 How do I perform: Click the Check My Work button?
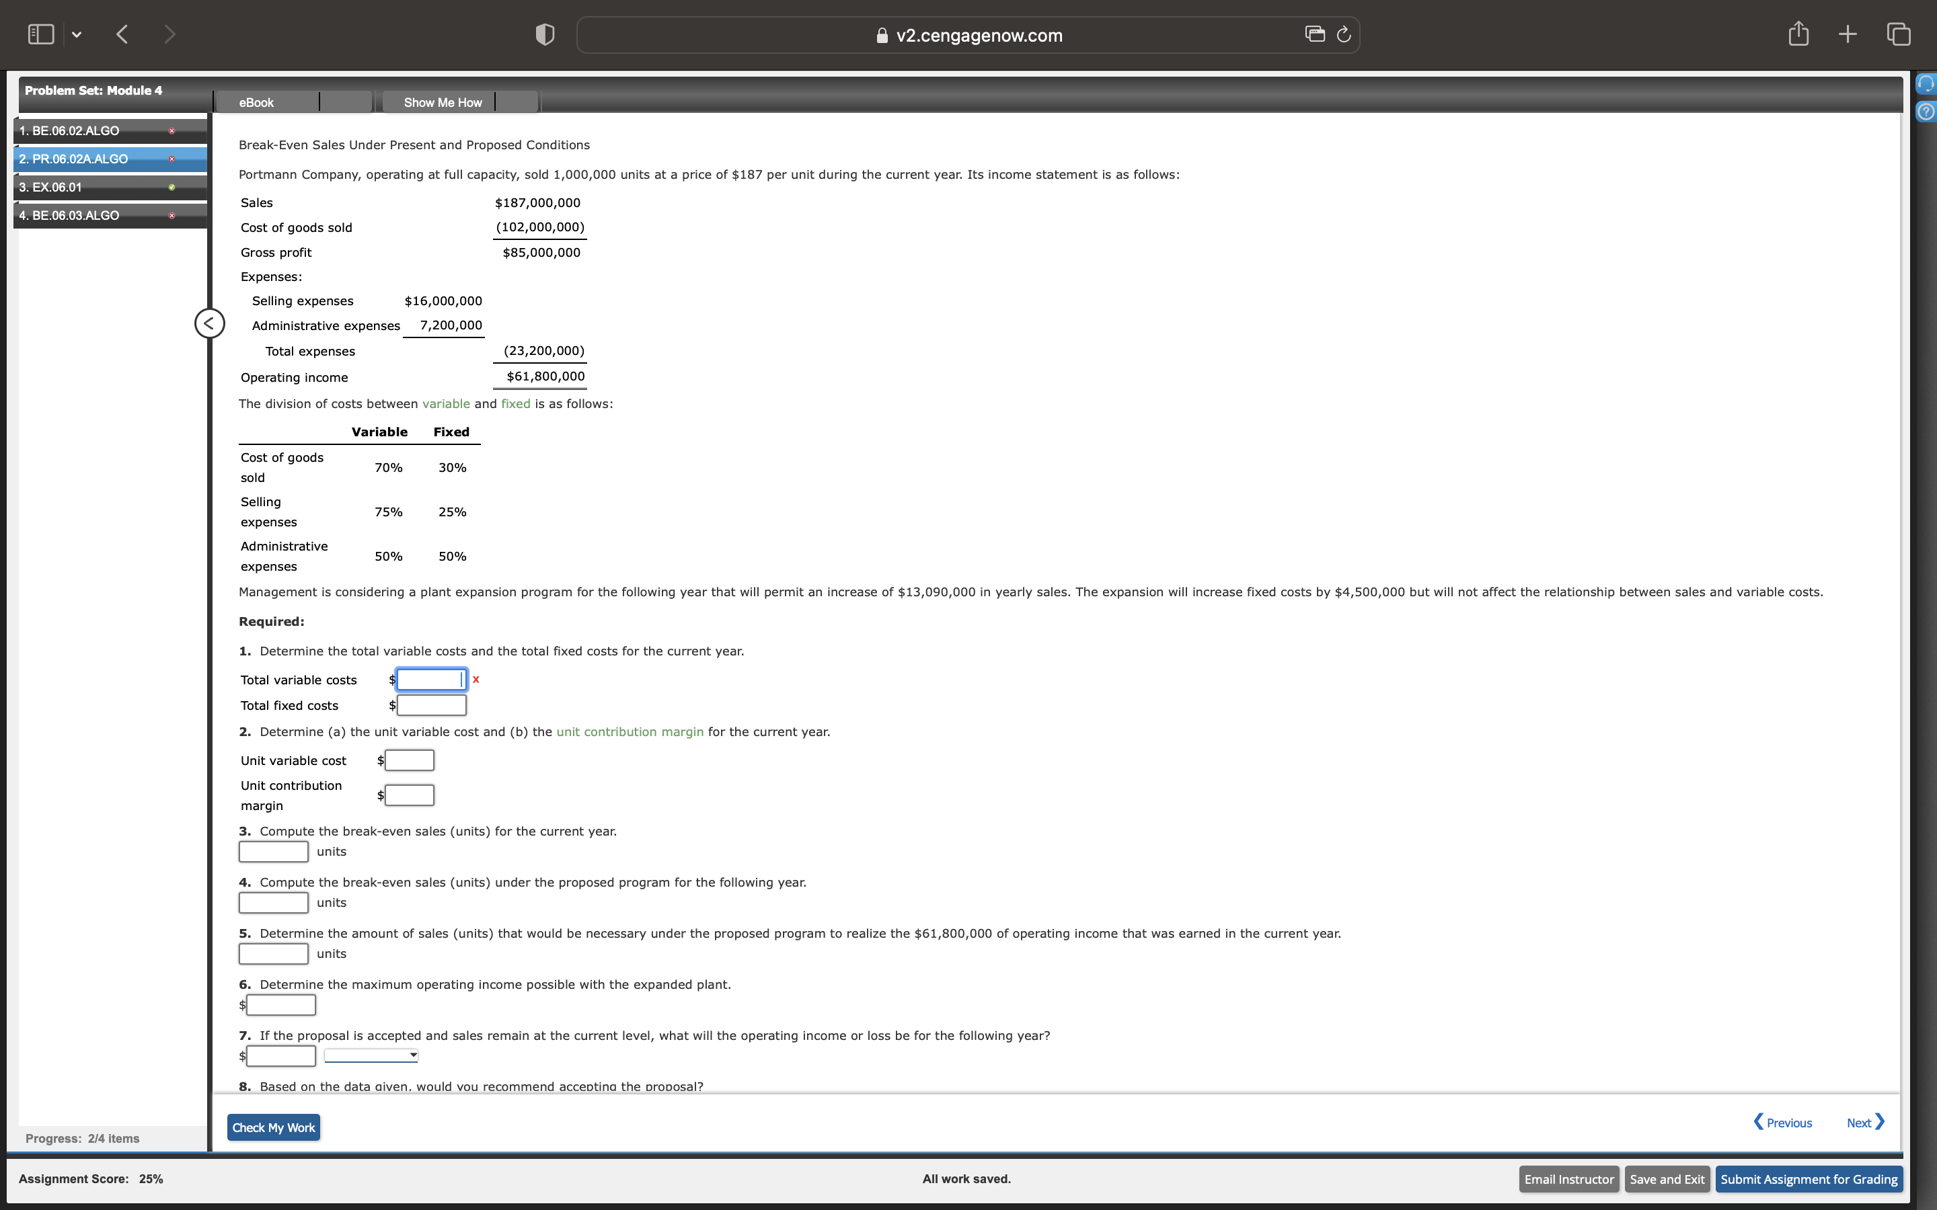(x=272, y=1127)
